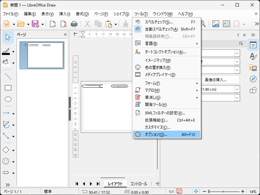
Task: Open Fill color dropdown arrow
Action: click(x=13, y=63)
